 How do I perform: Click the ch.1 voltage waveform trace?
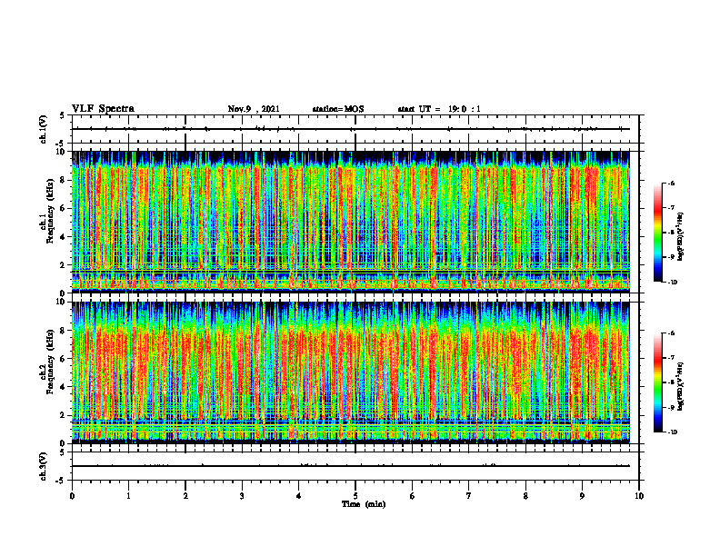(x=351, y=129)
